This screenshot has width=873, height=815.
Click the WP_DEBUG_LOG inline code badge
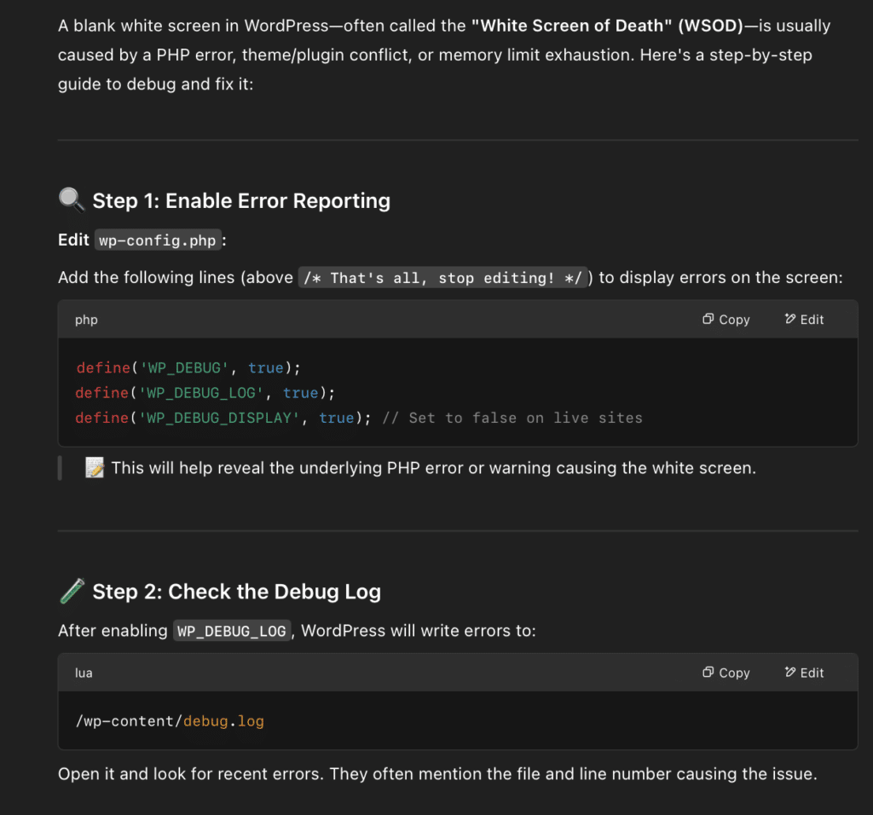coord(232,630)
